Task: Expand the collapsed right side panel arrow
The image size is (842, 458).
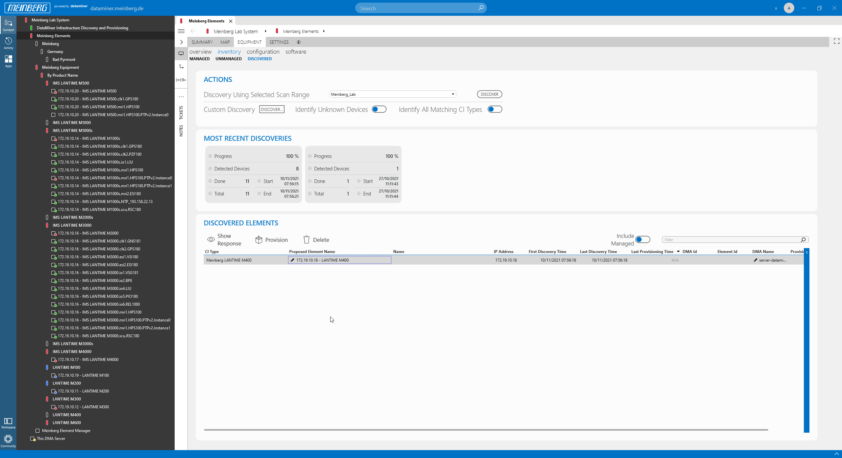Action: point(806,252)
